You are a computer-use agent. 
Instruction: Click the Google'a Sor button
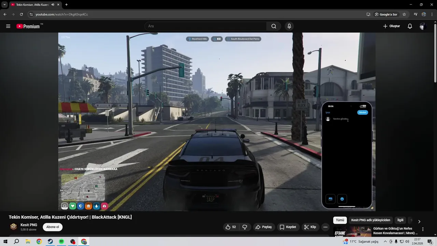pos(386,14)
